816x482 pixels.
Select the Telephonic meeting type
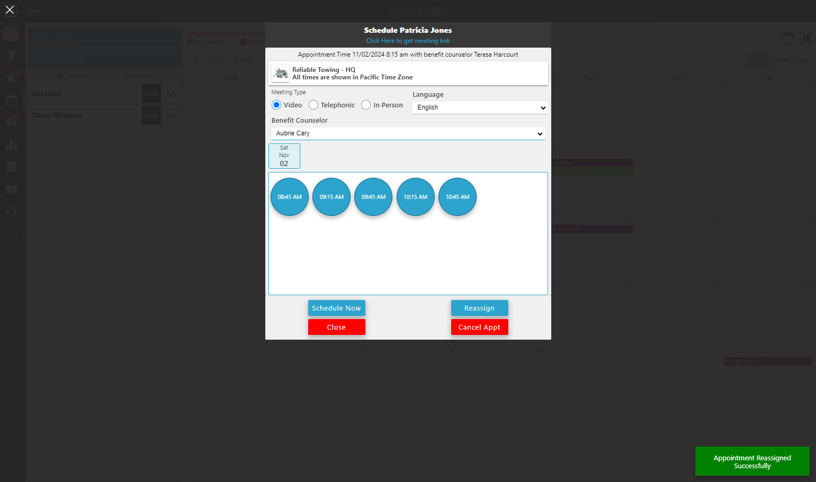313,105
